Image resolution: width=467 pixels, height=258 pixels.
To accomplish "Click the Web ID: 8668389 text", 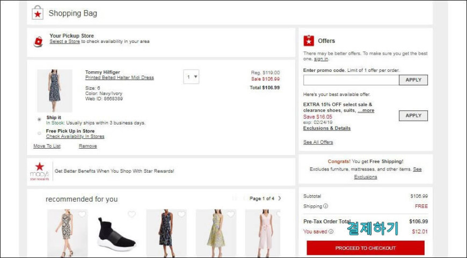I will tap(104, 99).
